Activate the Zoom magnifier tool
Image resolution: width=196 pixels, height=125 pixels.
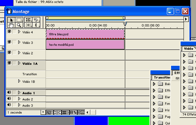tap(19, 25)
